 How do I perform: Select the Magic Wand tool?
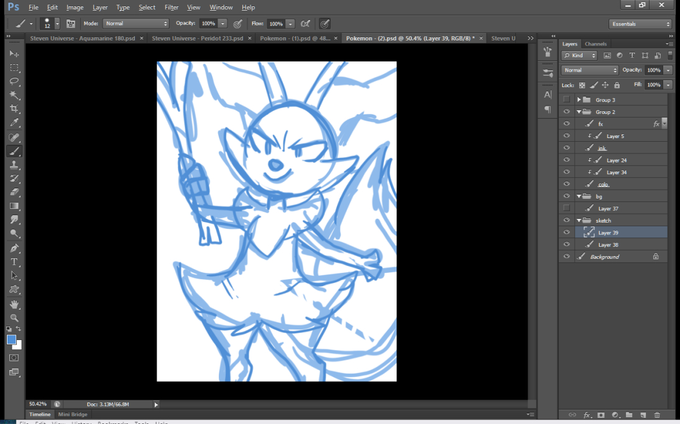coord(14,95)
